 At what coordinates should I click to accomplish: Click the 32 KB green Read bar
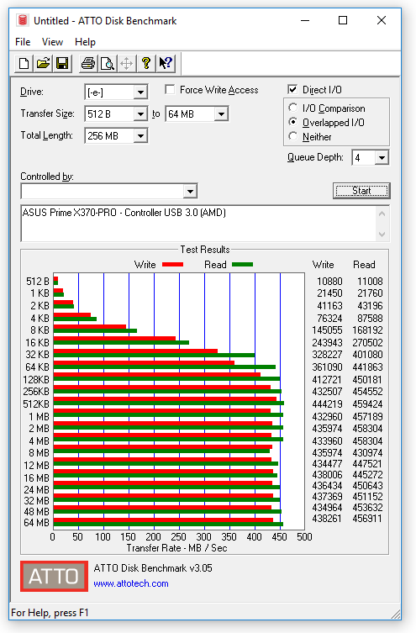tap(154, 356)
